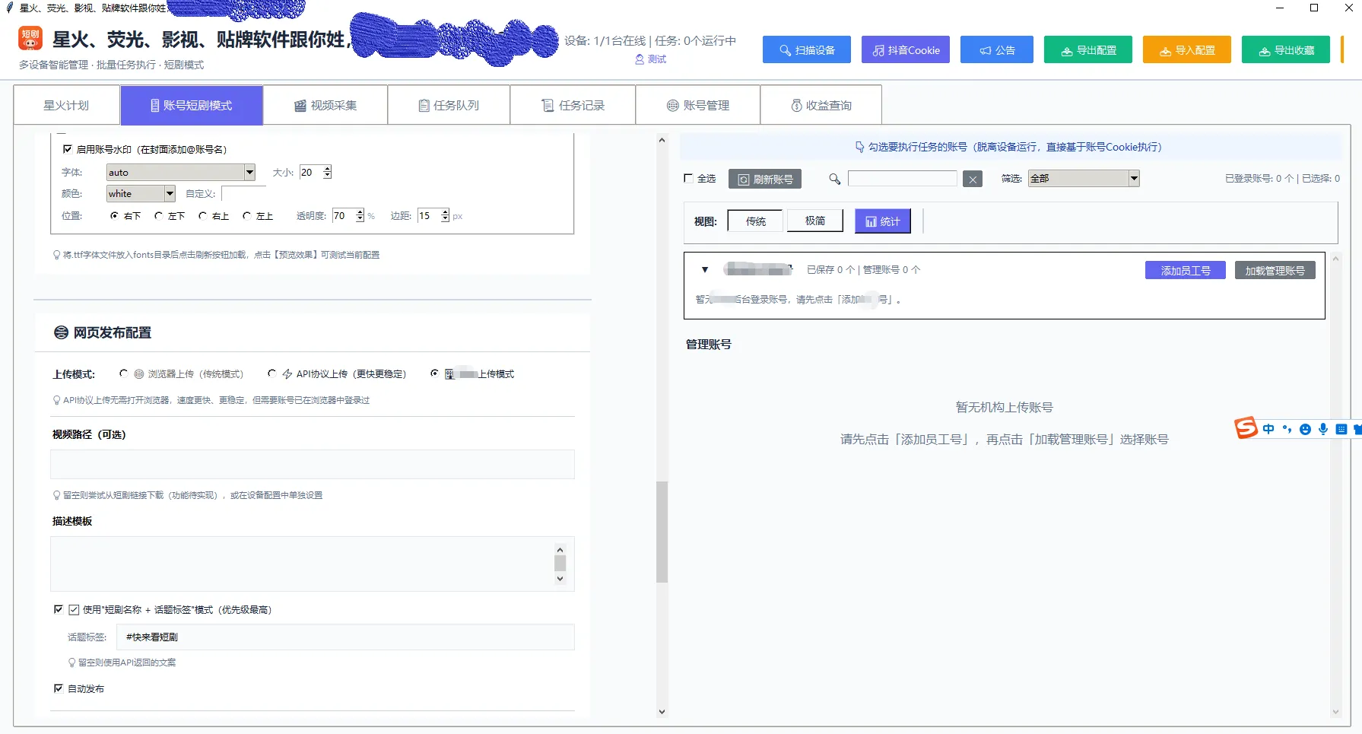
Task: Click the money bag icon on 收益查询 tab
Action: (797, 106)
